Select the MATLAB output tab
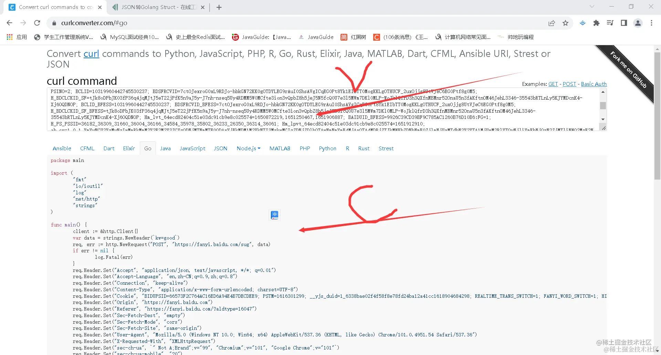Image resolution: width=661 pixels, height=355 pixels. click(280, 149)
